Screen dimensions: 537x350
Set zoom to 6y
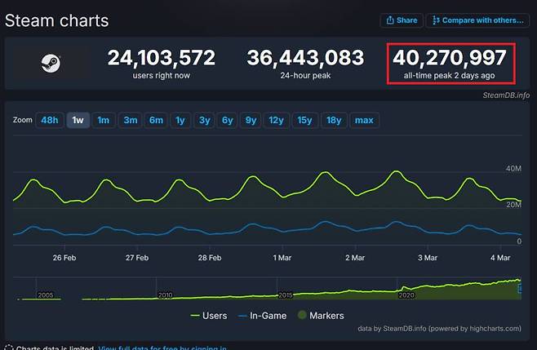[x=228, y=120]
